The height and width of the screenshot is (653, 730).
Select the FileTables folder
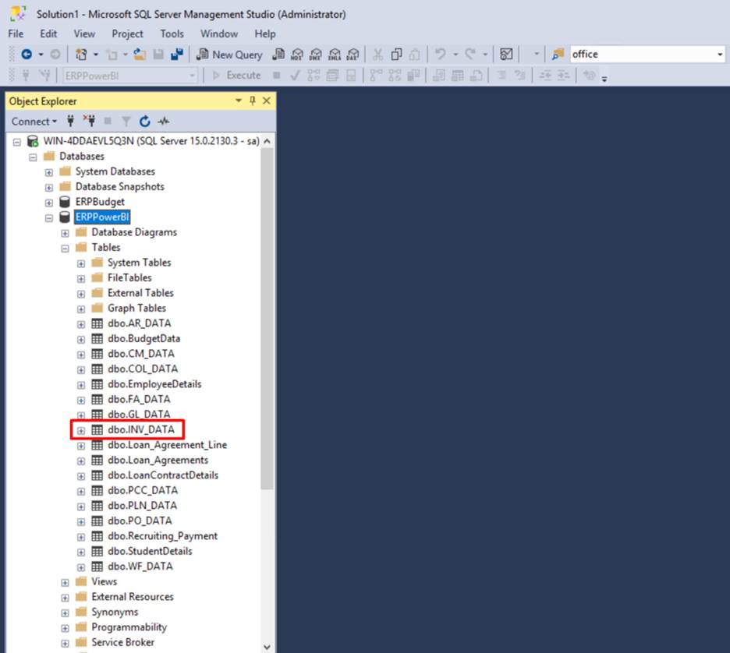(x=129, y=277)
